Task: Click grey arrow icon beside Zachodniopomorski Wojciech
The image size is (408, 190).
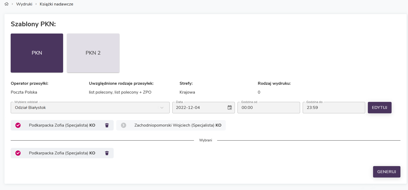Action: (x=124, y=125)
